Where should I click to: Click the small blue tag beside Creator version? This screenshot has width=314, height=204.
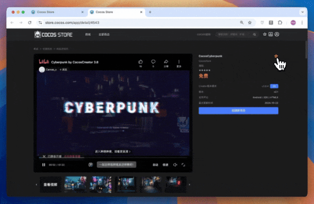(274, 86)
